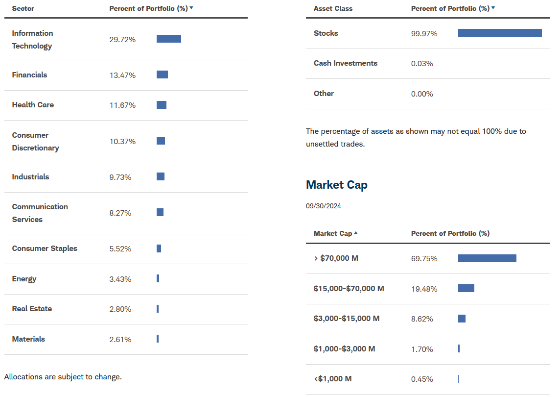
Task: Click Percent of Portfolio header in Market Cap table
Action: click(450, 234)
